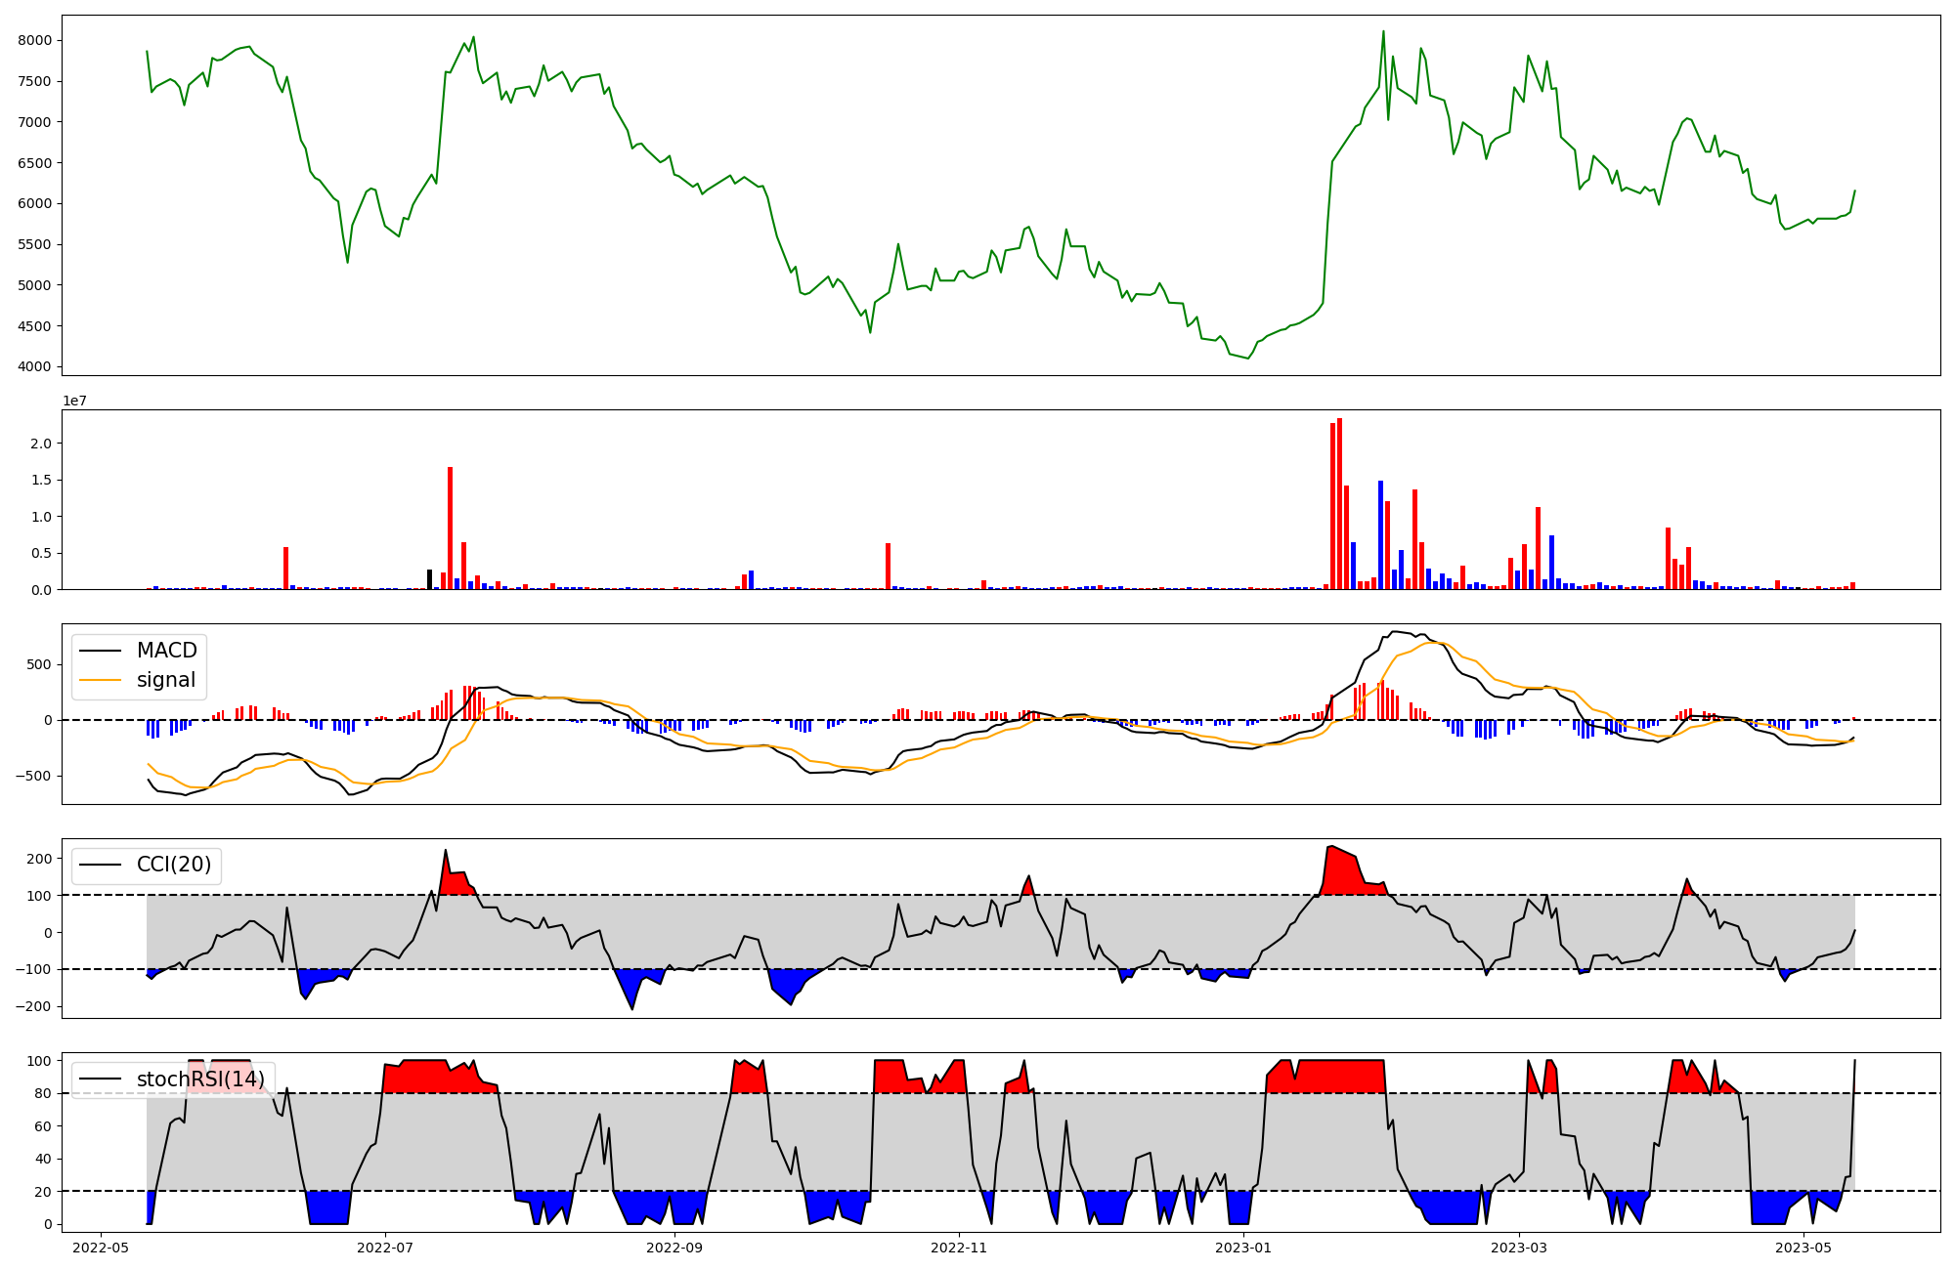
Task: Click the CCI(20) legend entry
Action: 173,865
